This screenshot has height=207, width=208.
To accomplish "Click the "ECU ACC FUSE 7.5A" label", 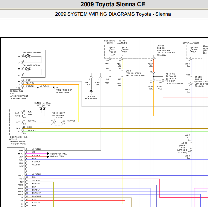I will pyautogui.click(x=113, y=51).
